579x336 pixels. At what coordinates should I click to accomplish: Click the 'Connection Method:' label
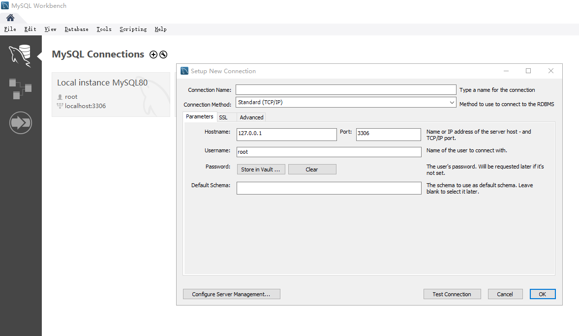207,105
